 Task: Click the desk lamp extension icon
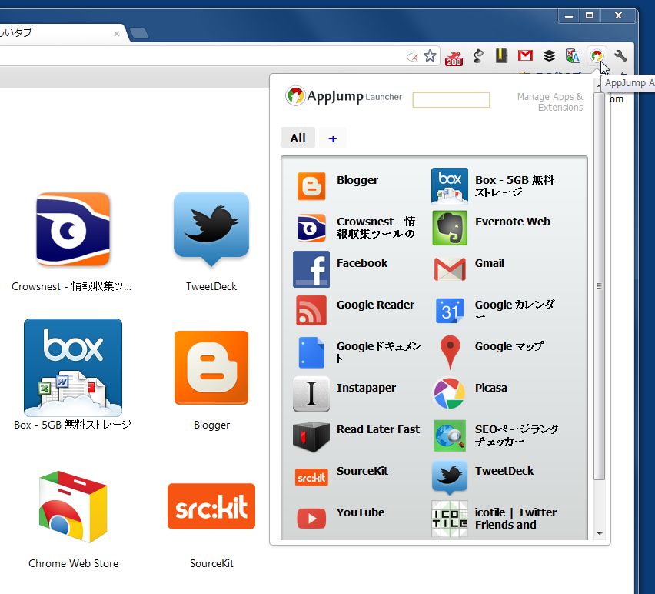[x=478, y=55]
